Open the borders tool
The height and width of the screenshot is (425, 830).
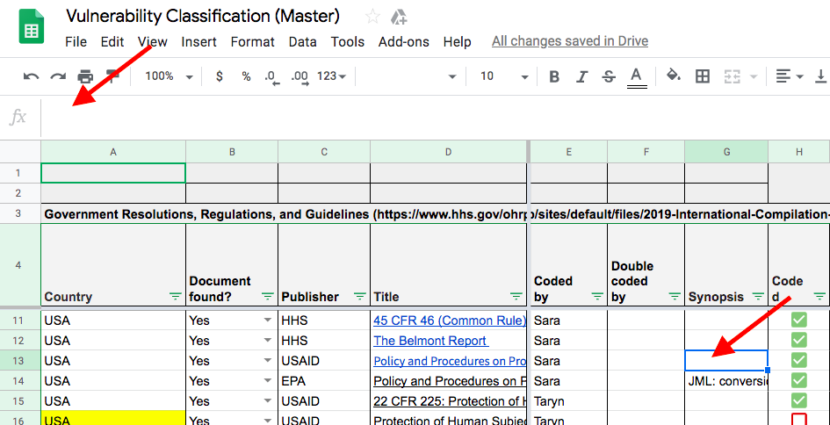(703, 76)
